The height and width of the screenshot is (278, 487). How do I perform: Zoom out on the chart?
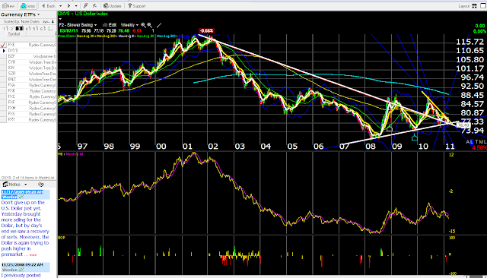point(150,25)
